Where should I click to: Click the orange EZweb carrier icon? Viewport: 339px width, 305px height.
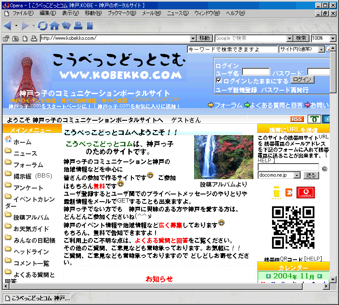click(x=289, y=192)
